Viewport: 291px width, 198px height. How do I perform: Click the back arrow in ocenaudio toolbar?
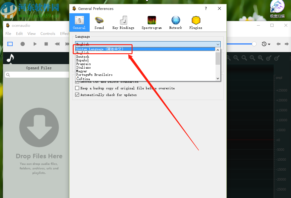pos(278,44)
